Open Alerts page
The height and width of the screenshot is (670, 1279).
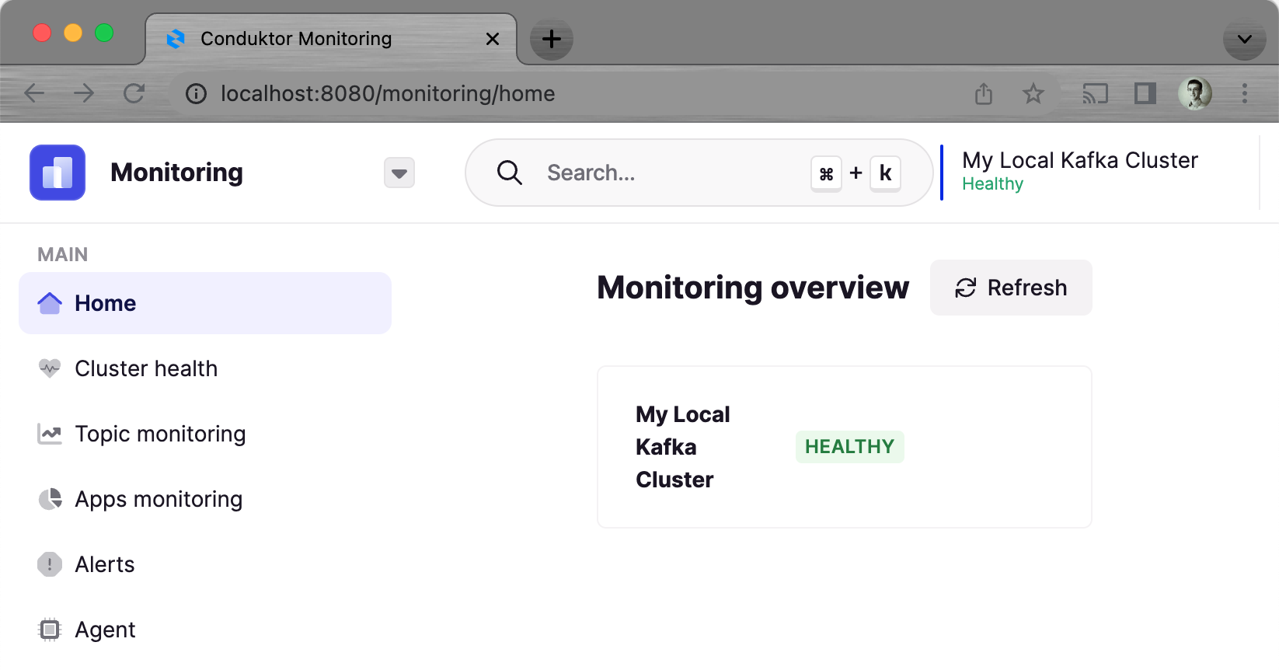(x=205, y=564)
